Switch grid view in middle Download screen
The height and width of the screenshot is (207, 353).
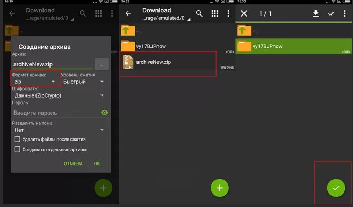tap(215, 13)
